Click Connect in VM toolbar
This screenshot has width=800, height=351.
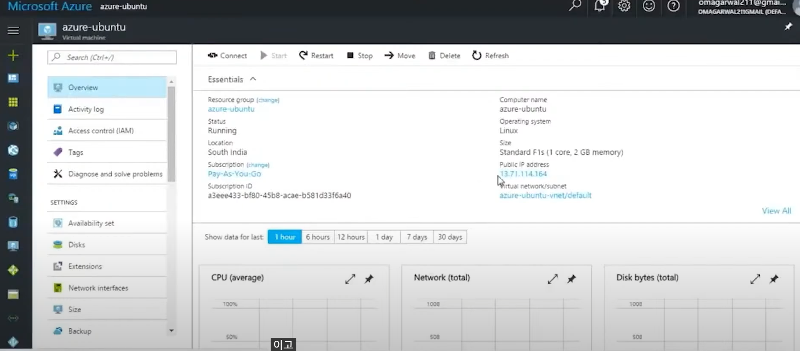point(227,56)
